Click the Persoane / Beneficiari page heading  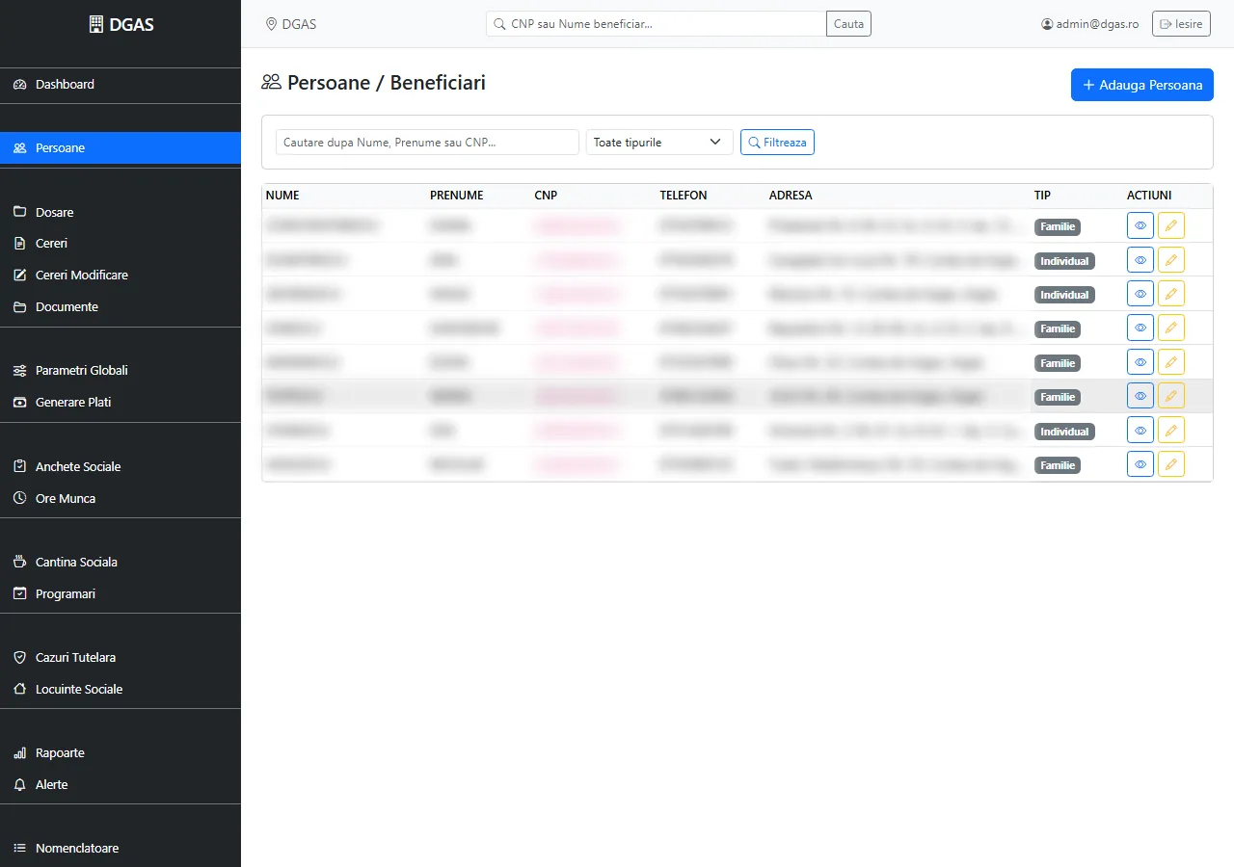(374, 83)
